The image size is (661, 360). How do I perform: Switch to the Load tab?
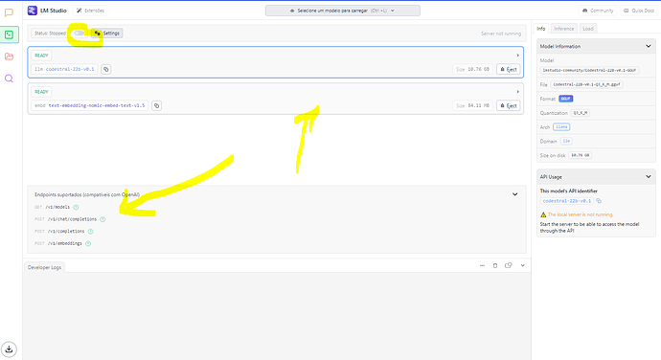(x=587, y=29)
